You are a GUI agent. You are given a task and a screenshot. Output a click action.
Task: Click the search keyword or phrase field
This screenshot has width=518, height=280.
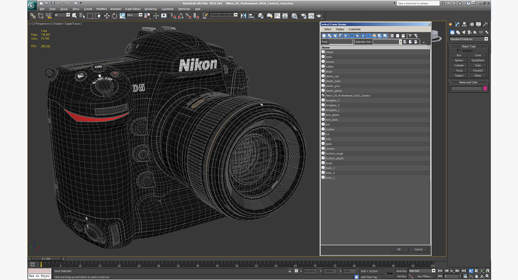(418, 3)
